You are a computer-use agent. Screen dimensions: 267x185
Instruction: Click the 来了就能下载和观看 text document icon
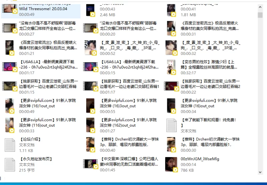171,125
